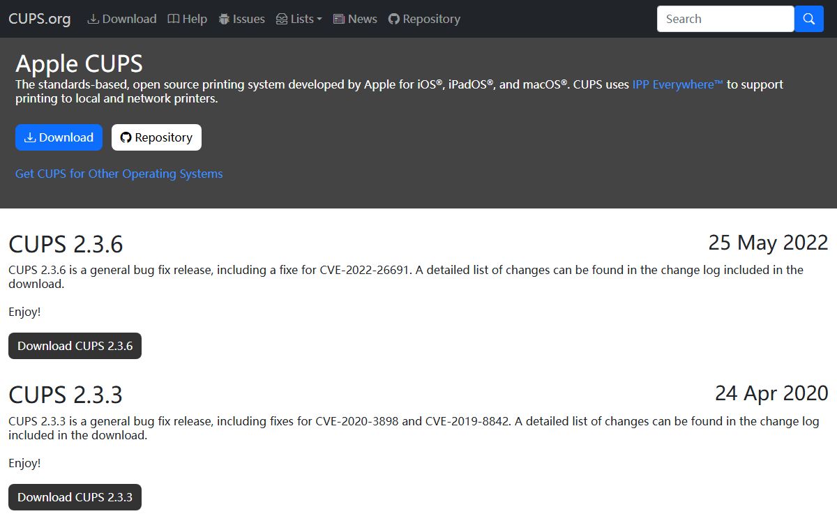Click the CUPS 2.3.3 heading

click(66, 395)
